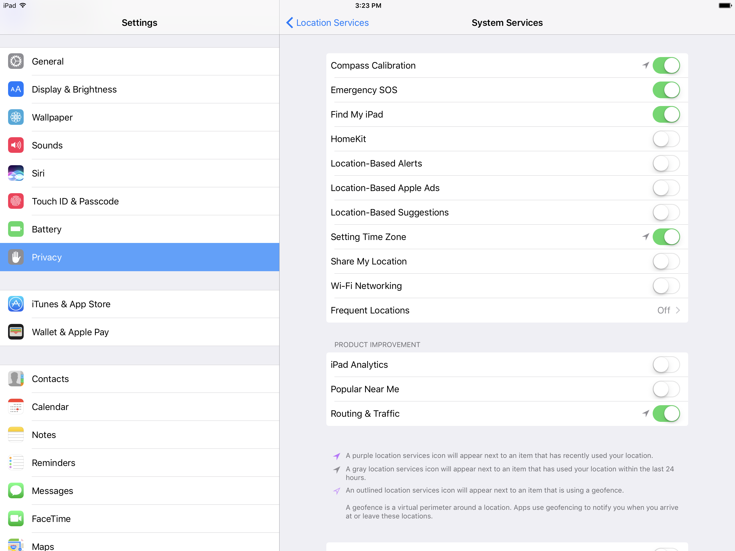Turn on Location-Based Alerts
Image resolution: width=735 pixels, height=551 pixels.
[x=666, y=163]
